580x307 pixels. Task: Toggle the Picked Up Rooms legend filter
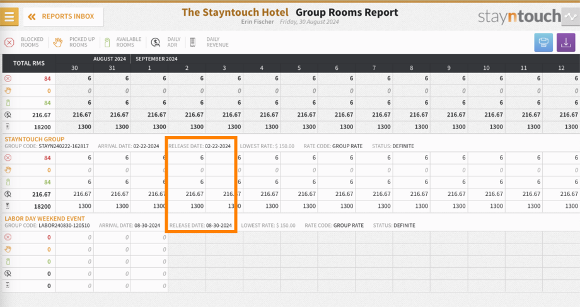tap(74, 42)
